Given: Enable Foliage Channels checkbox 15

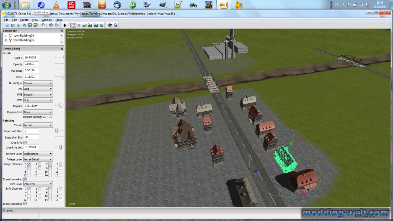Looking at the screenshot, I should [x=61, y=175].
